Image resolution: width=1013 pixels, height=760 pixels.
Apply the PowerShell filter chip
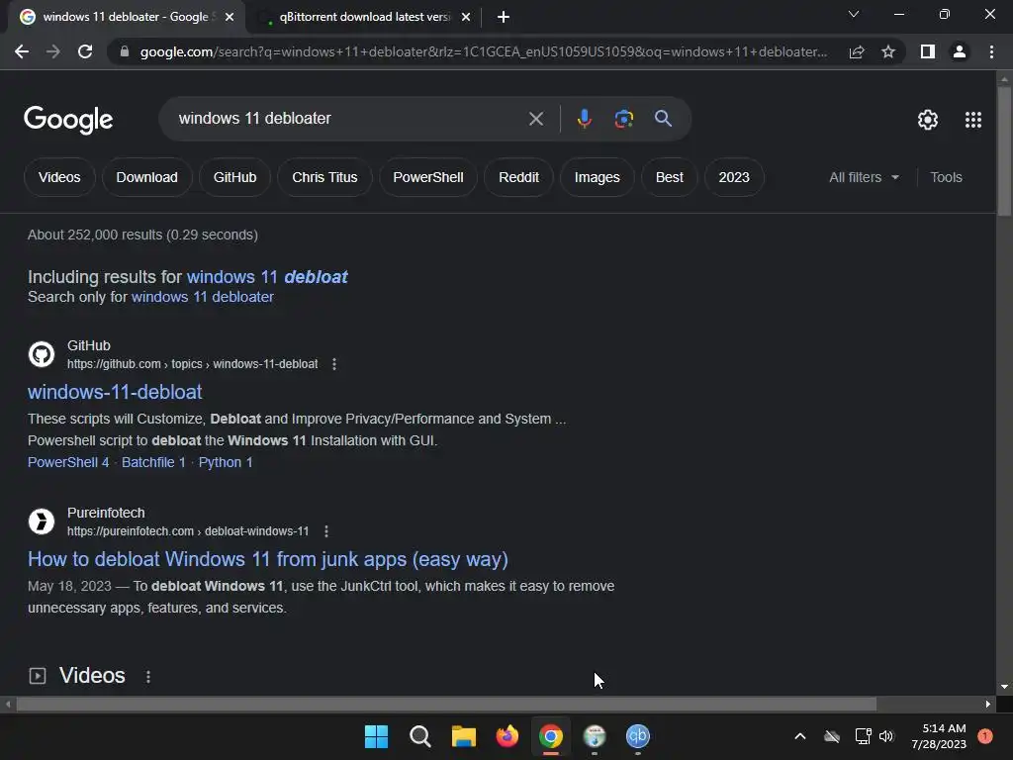coord(427,177)
